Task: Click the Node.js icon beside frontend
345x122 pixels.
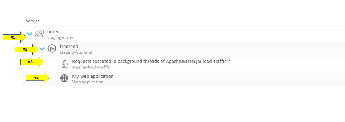Action: [x=52, y=49]
